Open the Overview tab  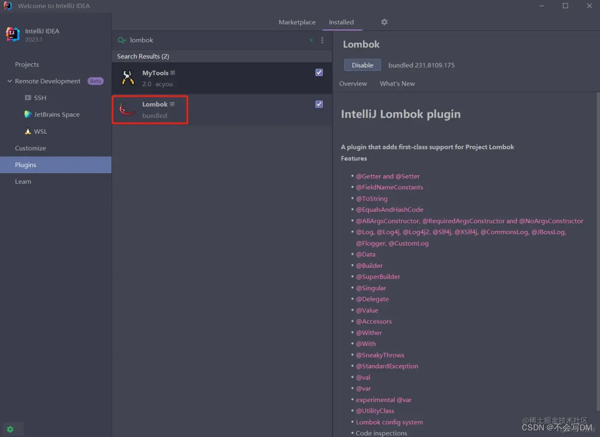tap(353, 84)
